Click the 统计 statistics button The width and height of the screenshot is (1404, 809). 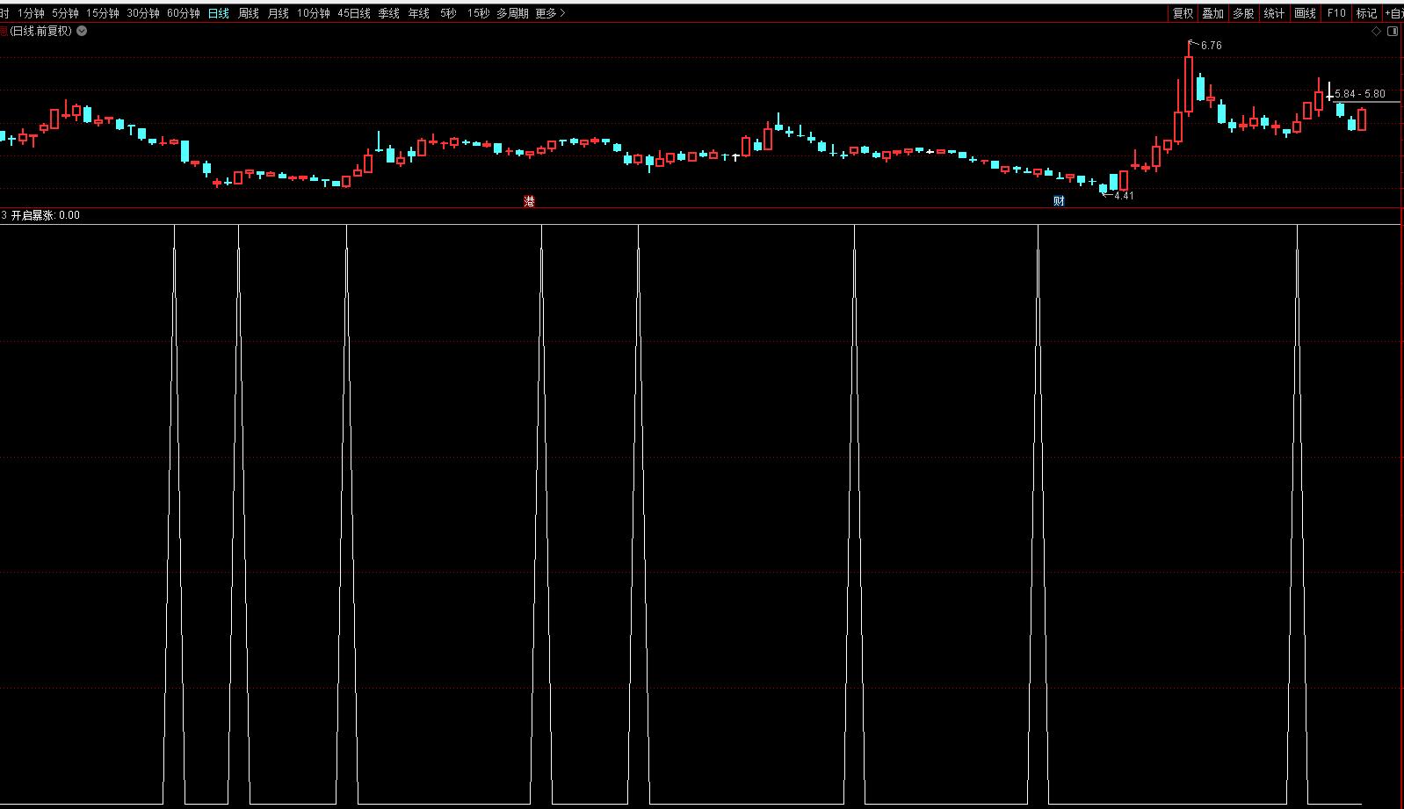point(1274,13)
